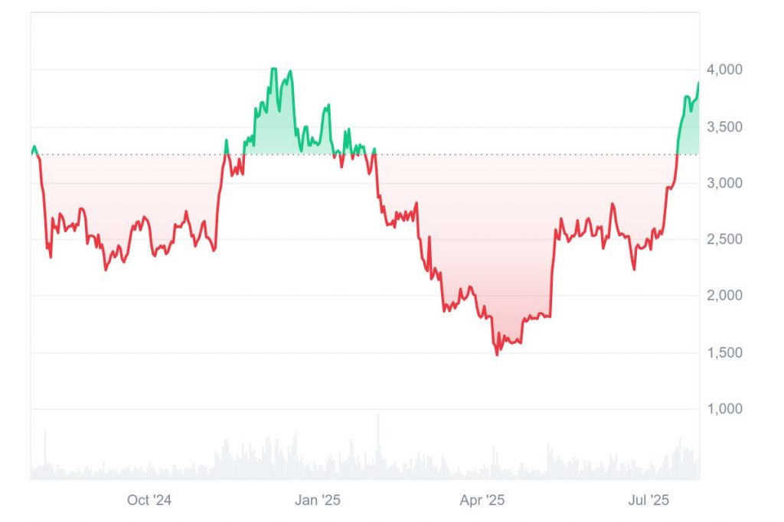The width and height of the screenshot is (784, 522).
Task: Click the Oct '24 date label
Action: (149, 501)
